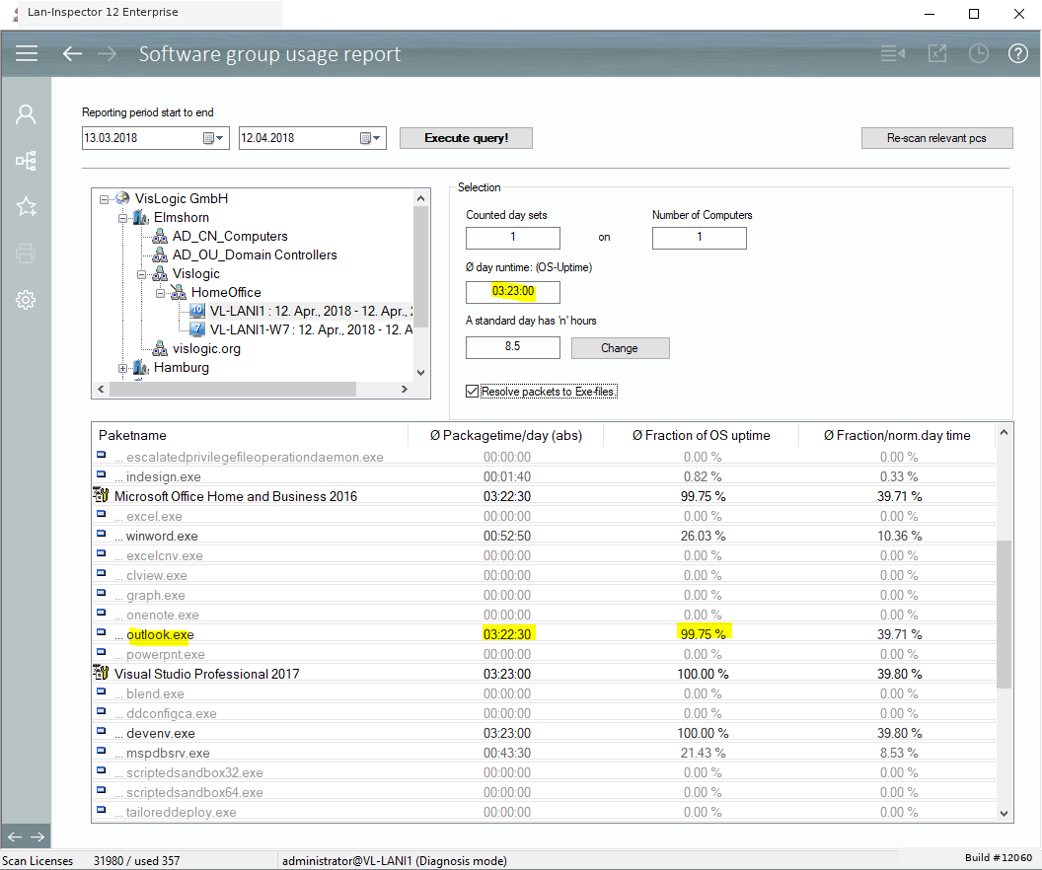This screenshot has height=870, width=1042.
Task: Click the bottom-left back arrow
Action: [x=15, y=836]
